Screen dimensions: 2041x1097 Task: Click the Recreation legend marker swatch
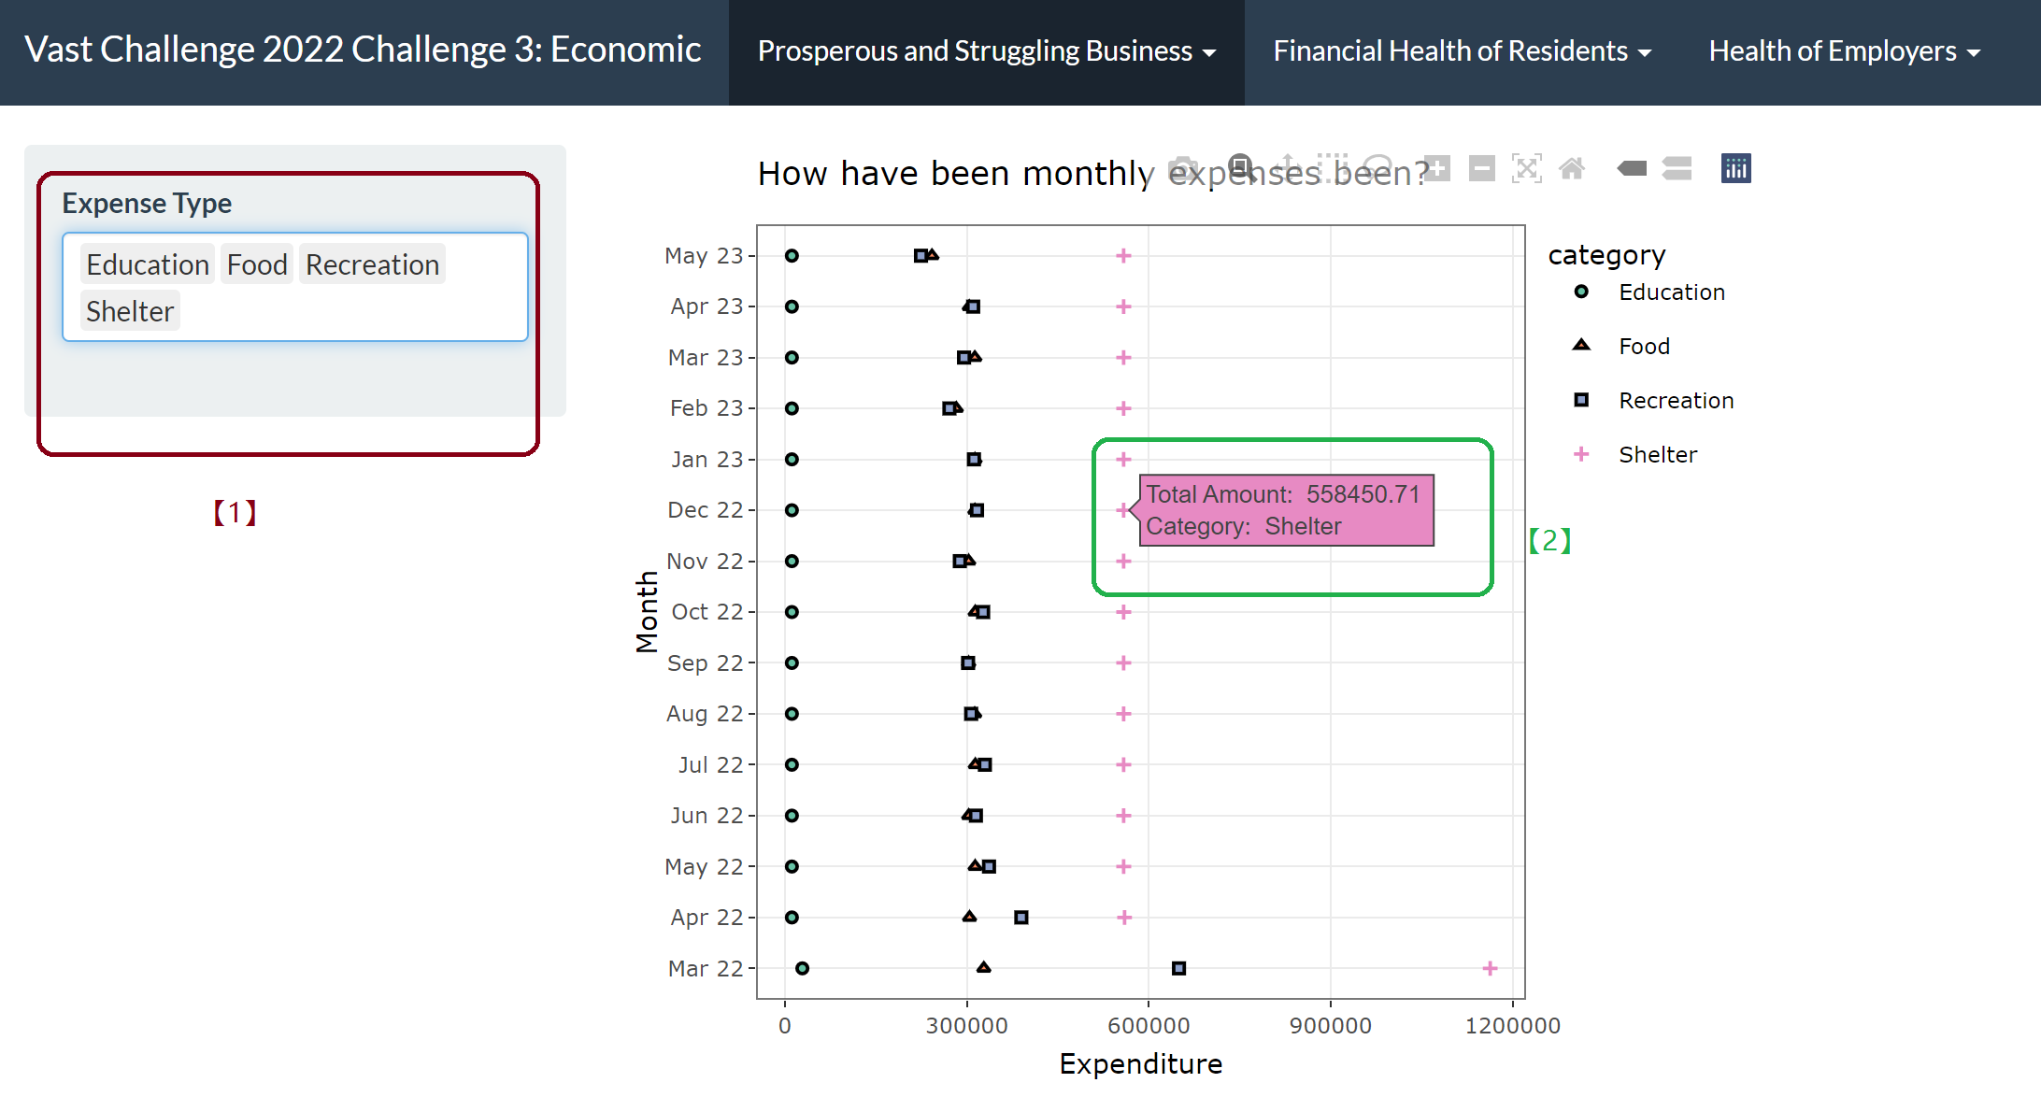[1581, 401]
